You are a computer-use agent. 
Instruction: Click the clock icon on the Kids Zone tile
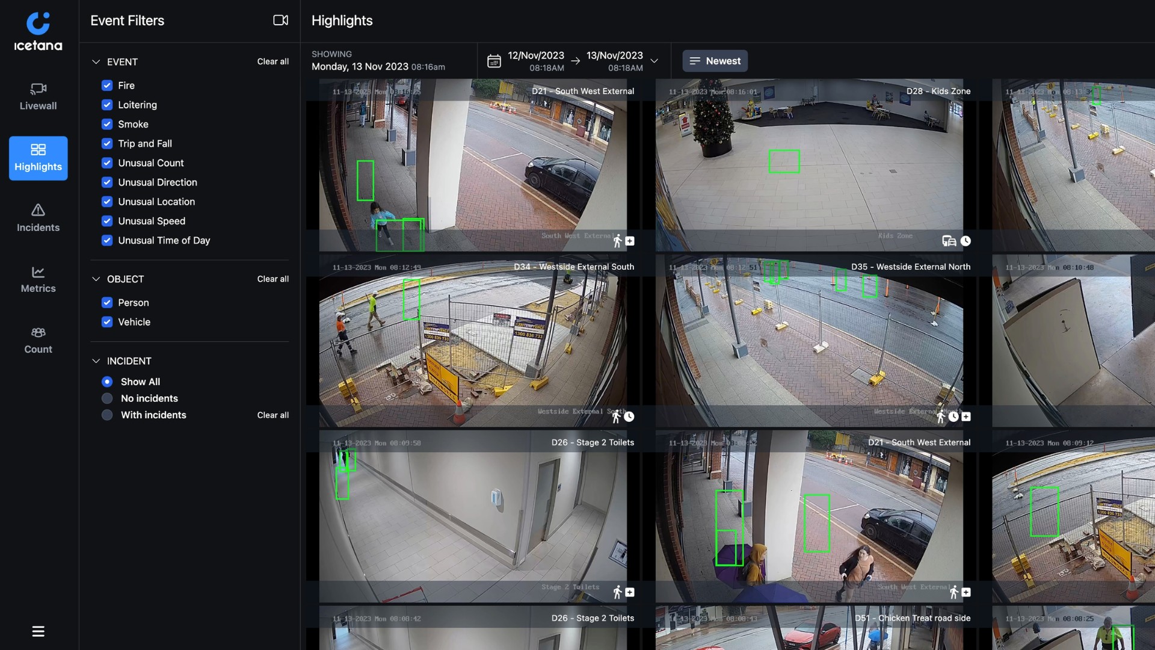click(966, 241)
